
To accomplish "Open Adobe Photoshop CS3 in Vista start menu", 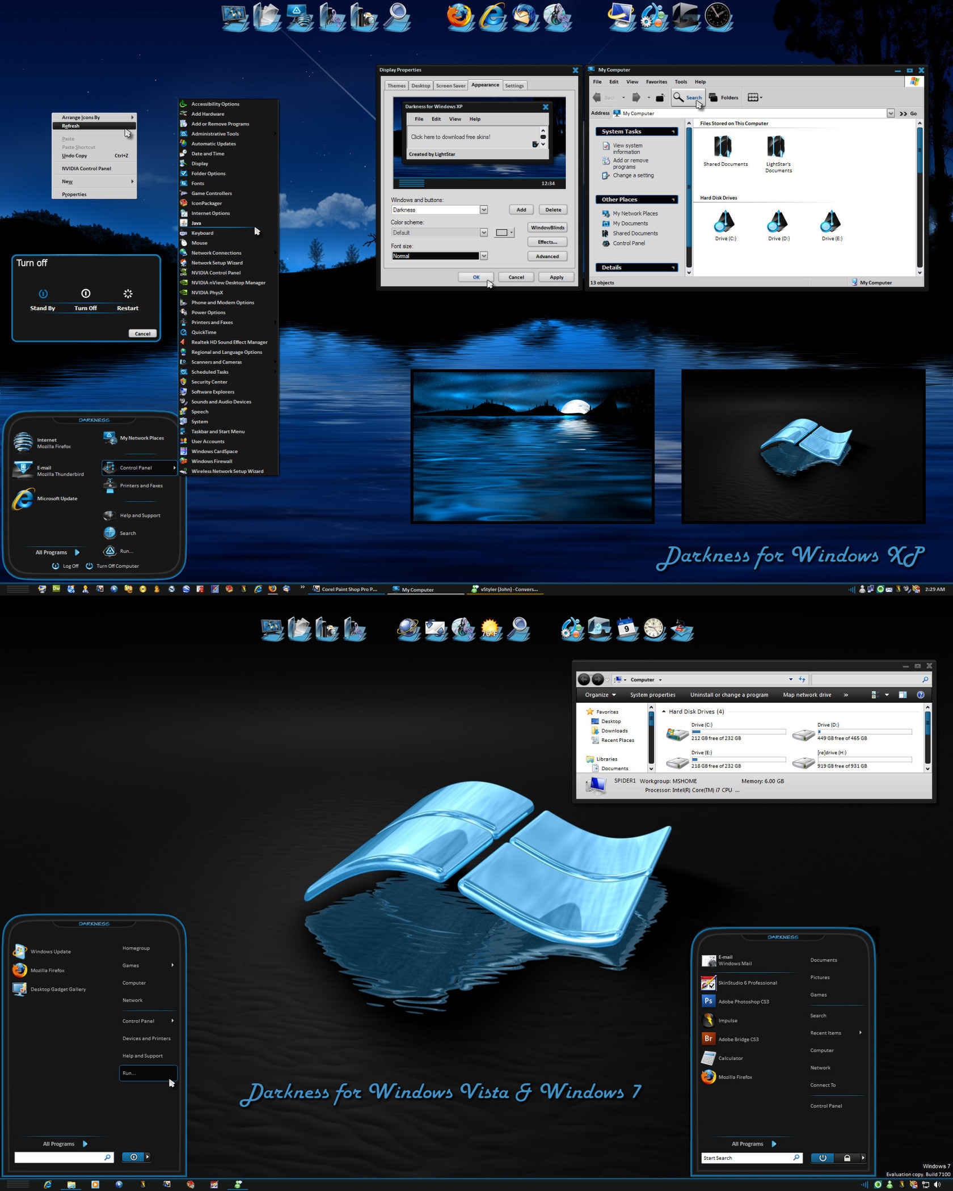I will point(736,1001).
